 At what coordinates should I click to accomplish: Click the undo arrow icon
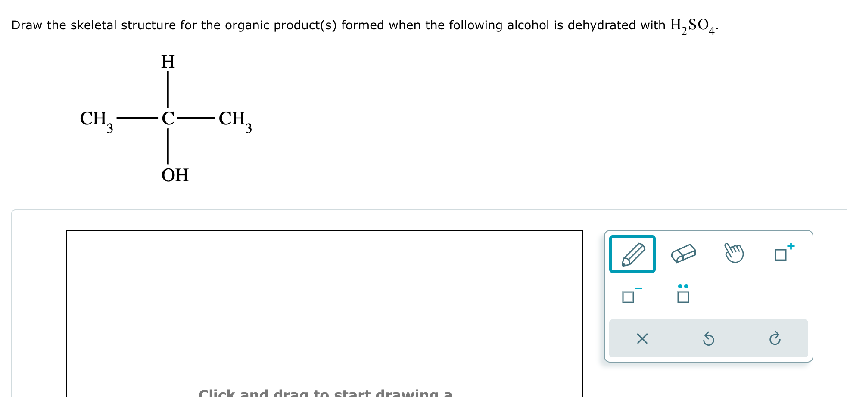(709, 340)
